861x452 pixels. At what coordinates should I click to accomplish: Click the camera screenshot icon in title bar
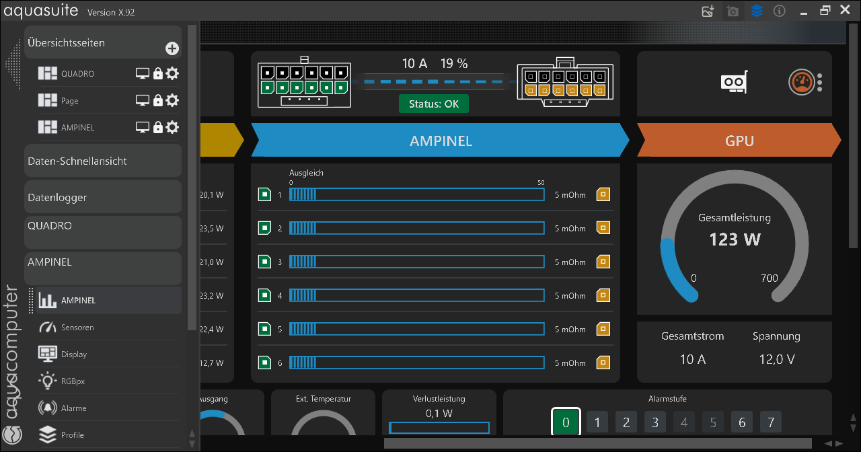(733, 11)
